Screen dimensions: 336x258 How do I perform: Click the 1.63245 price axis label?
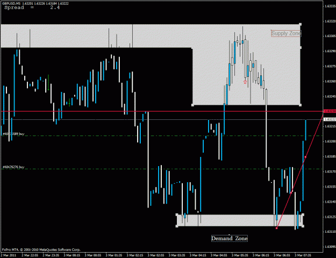330,96
